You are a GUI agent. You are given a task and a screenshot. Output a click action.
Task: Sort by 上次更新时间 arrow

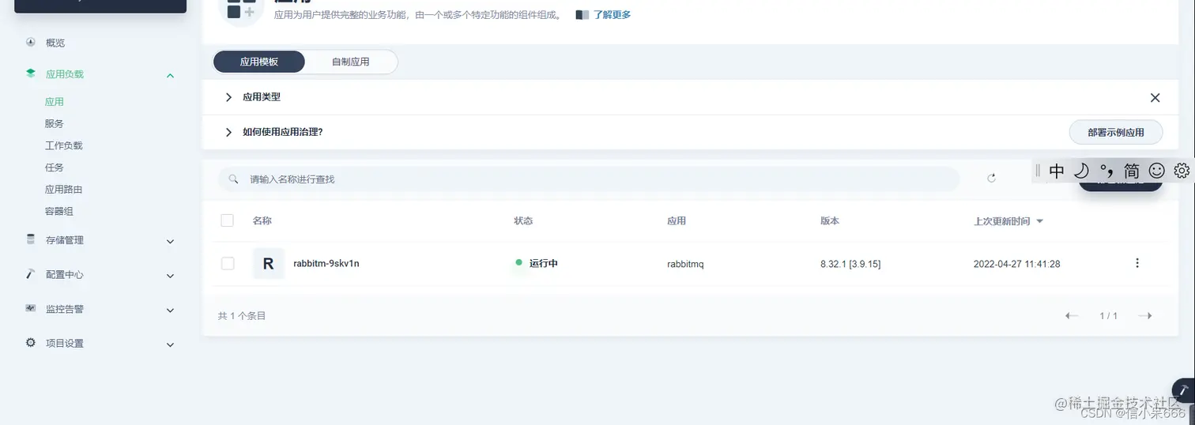point(1040,221)
